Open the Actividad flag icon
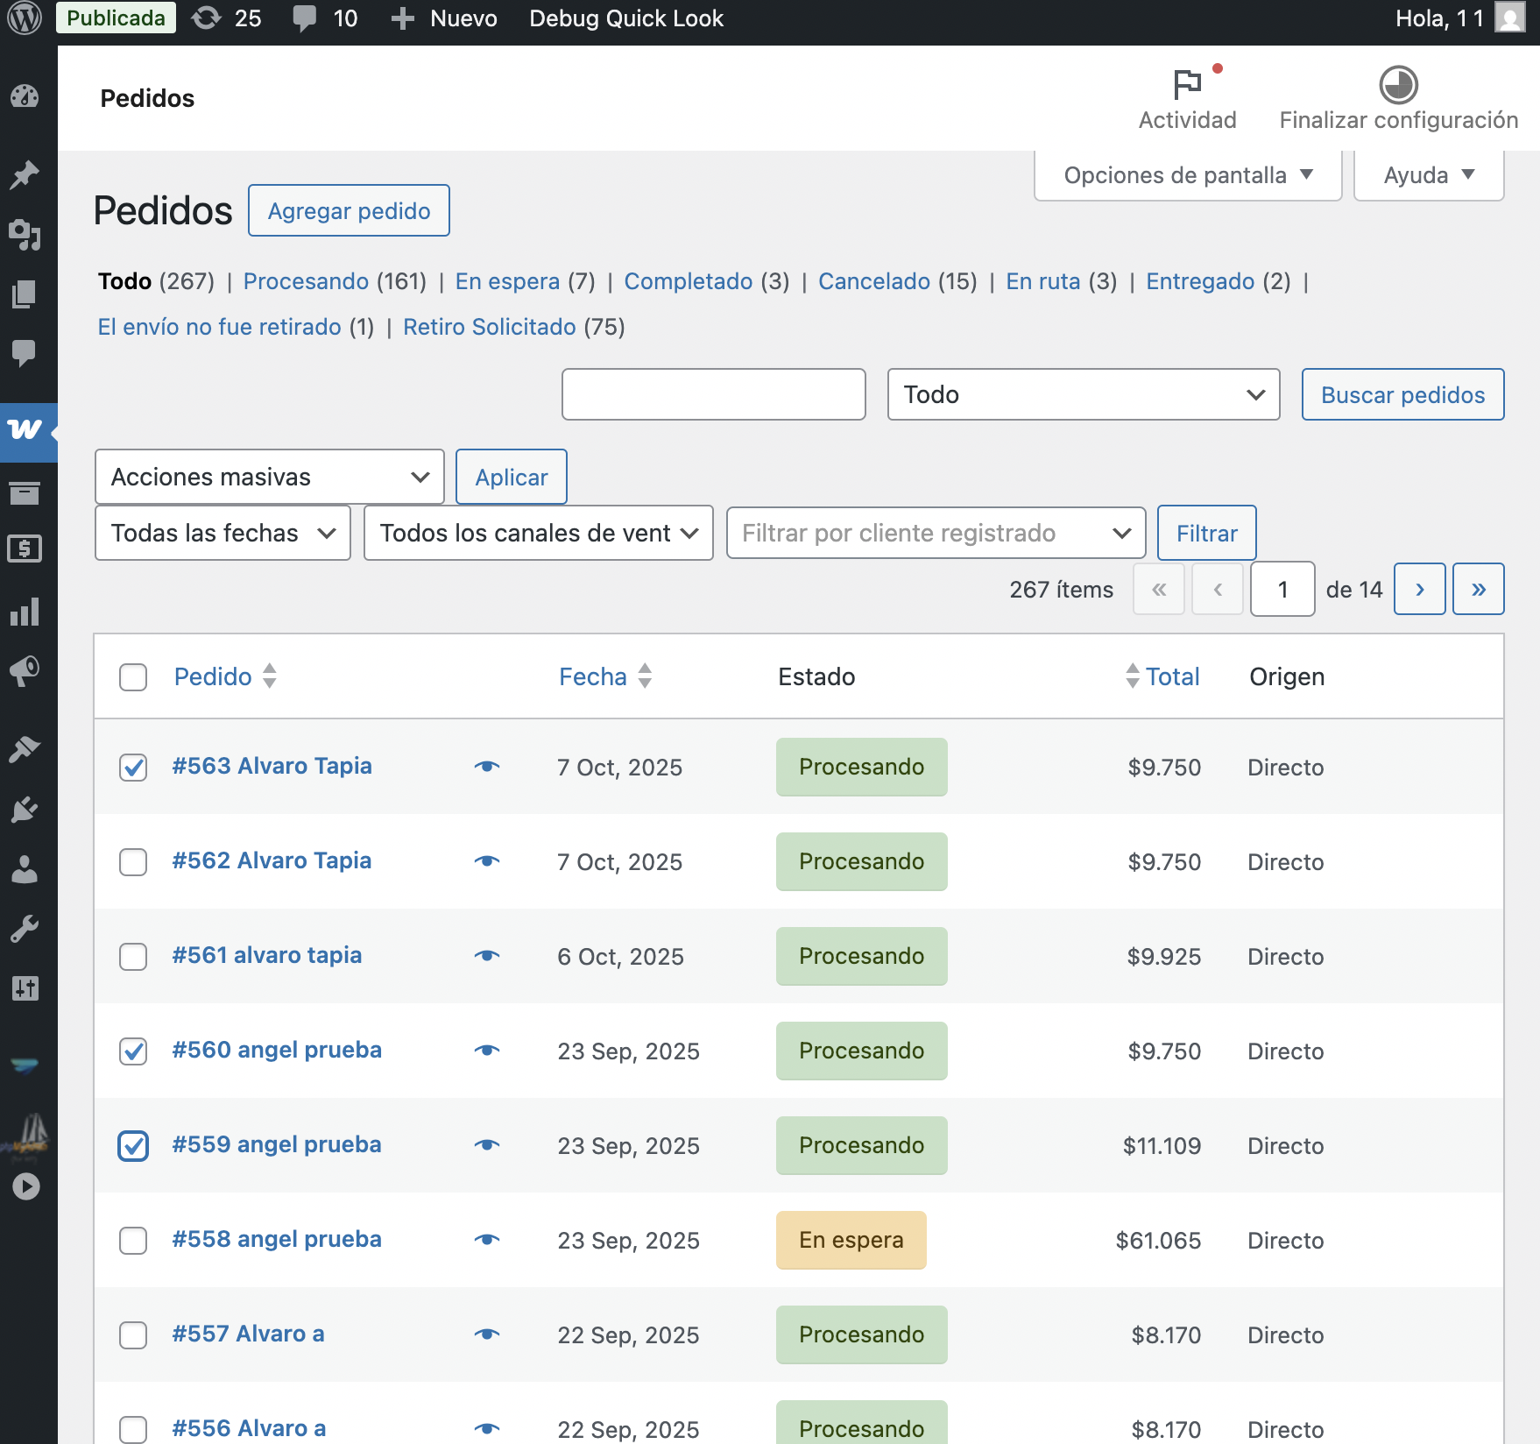This screenshot has height=1444, width=1540. click(x=1187, y=86)
